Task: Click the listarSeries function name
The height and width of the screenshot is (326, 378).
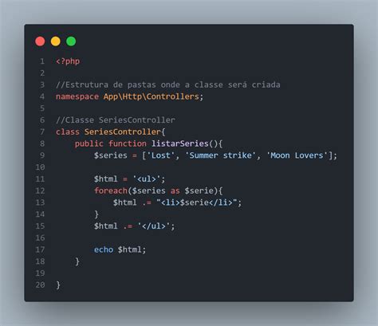Action: coord(180,143)
